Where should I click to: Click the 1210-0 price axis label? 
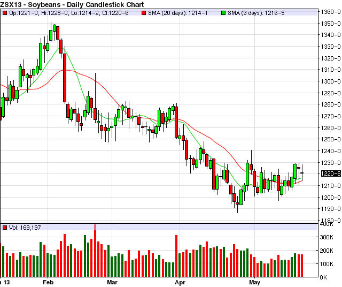[x=331, y=186]
